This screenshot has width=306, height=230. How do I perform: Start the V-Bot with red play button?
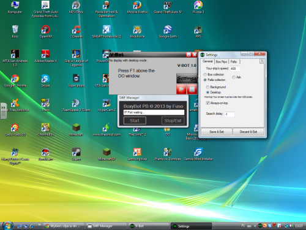point(181,89)
